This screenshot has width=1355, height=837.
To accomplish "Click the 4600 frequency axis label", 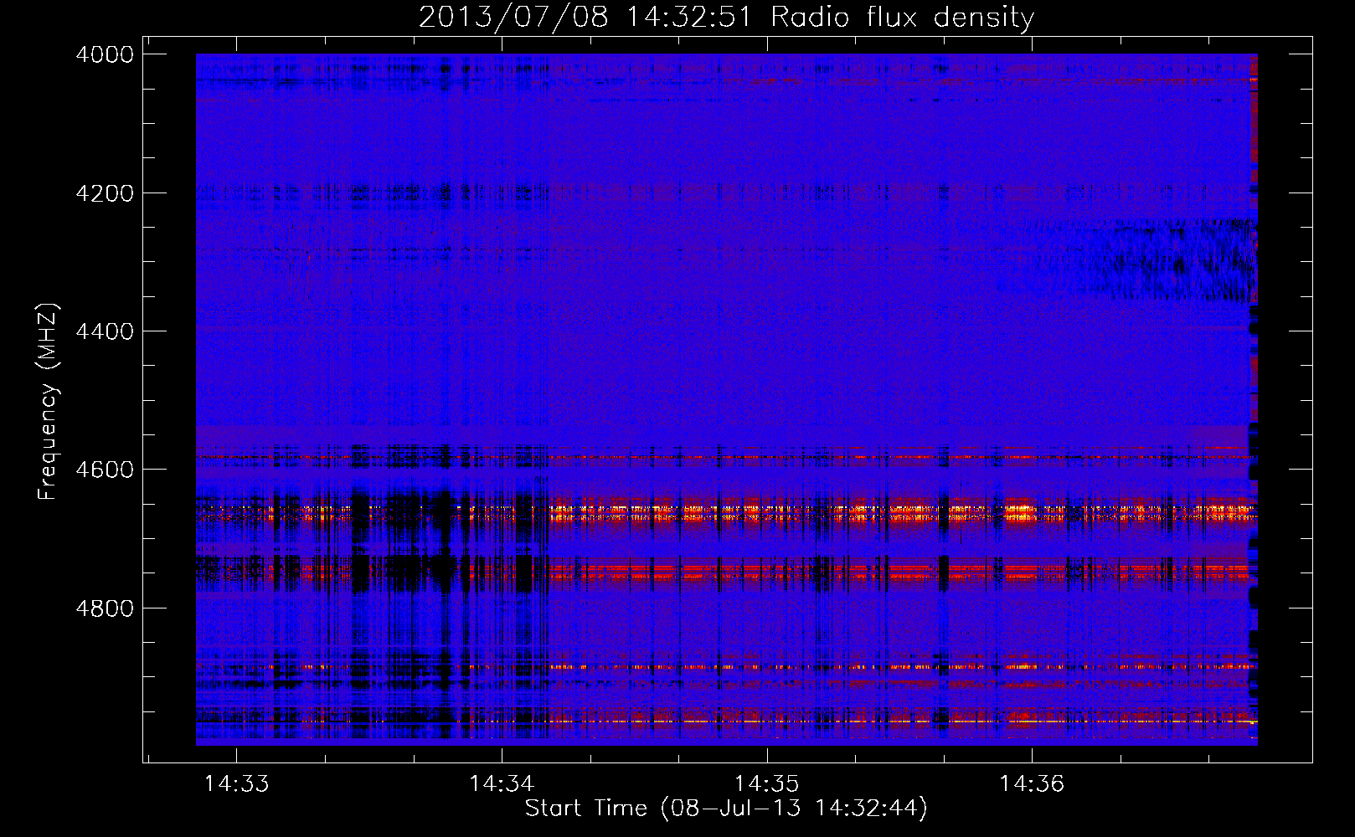I will (105, 470).
